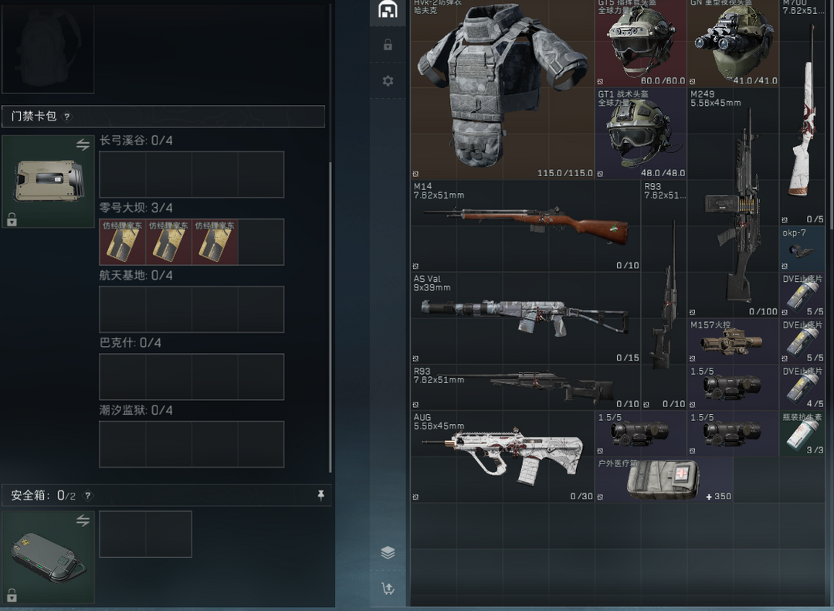Select the okp-7 sight item
Viewport: 834px width, 611px height.
point(802,249)
